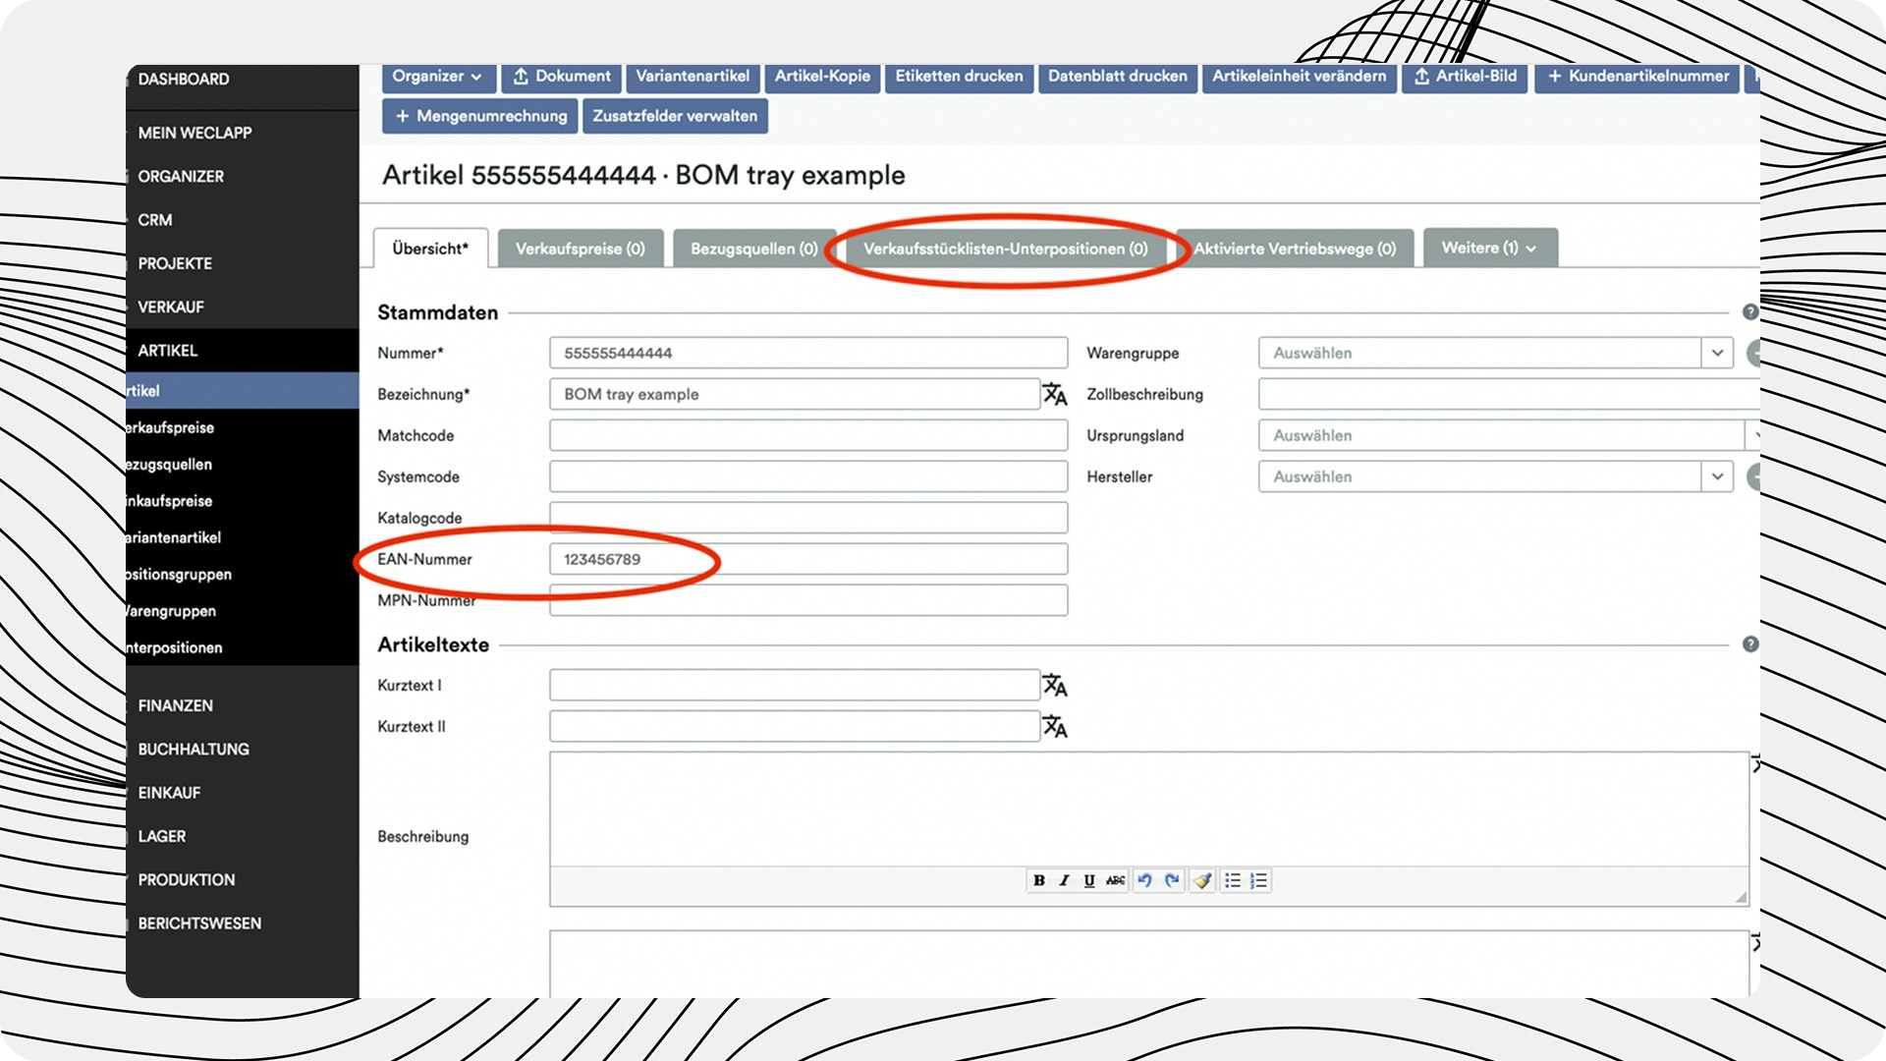1886x1061 pixels.
Task: Click into the Beschreibung text area
Action: click(x=1149, y=809)
